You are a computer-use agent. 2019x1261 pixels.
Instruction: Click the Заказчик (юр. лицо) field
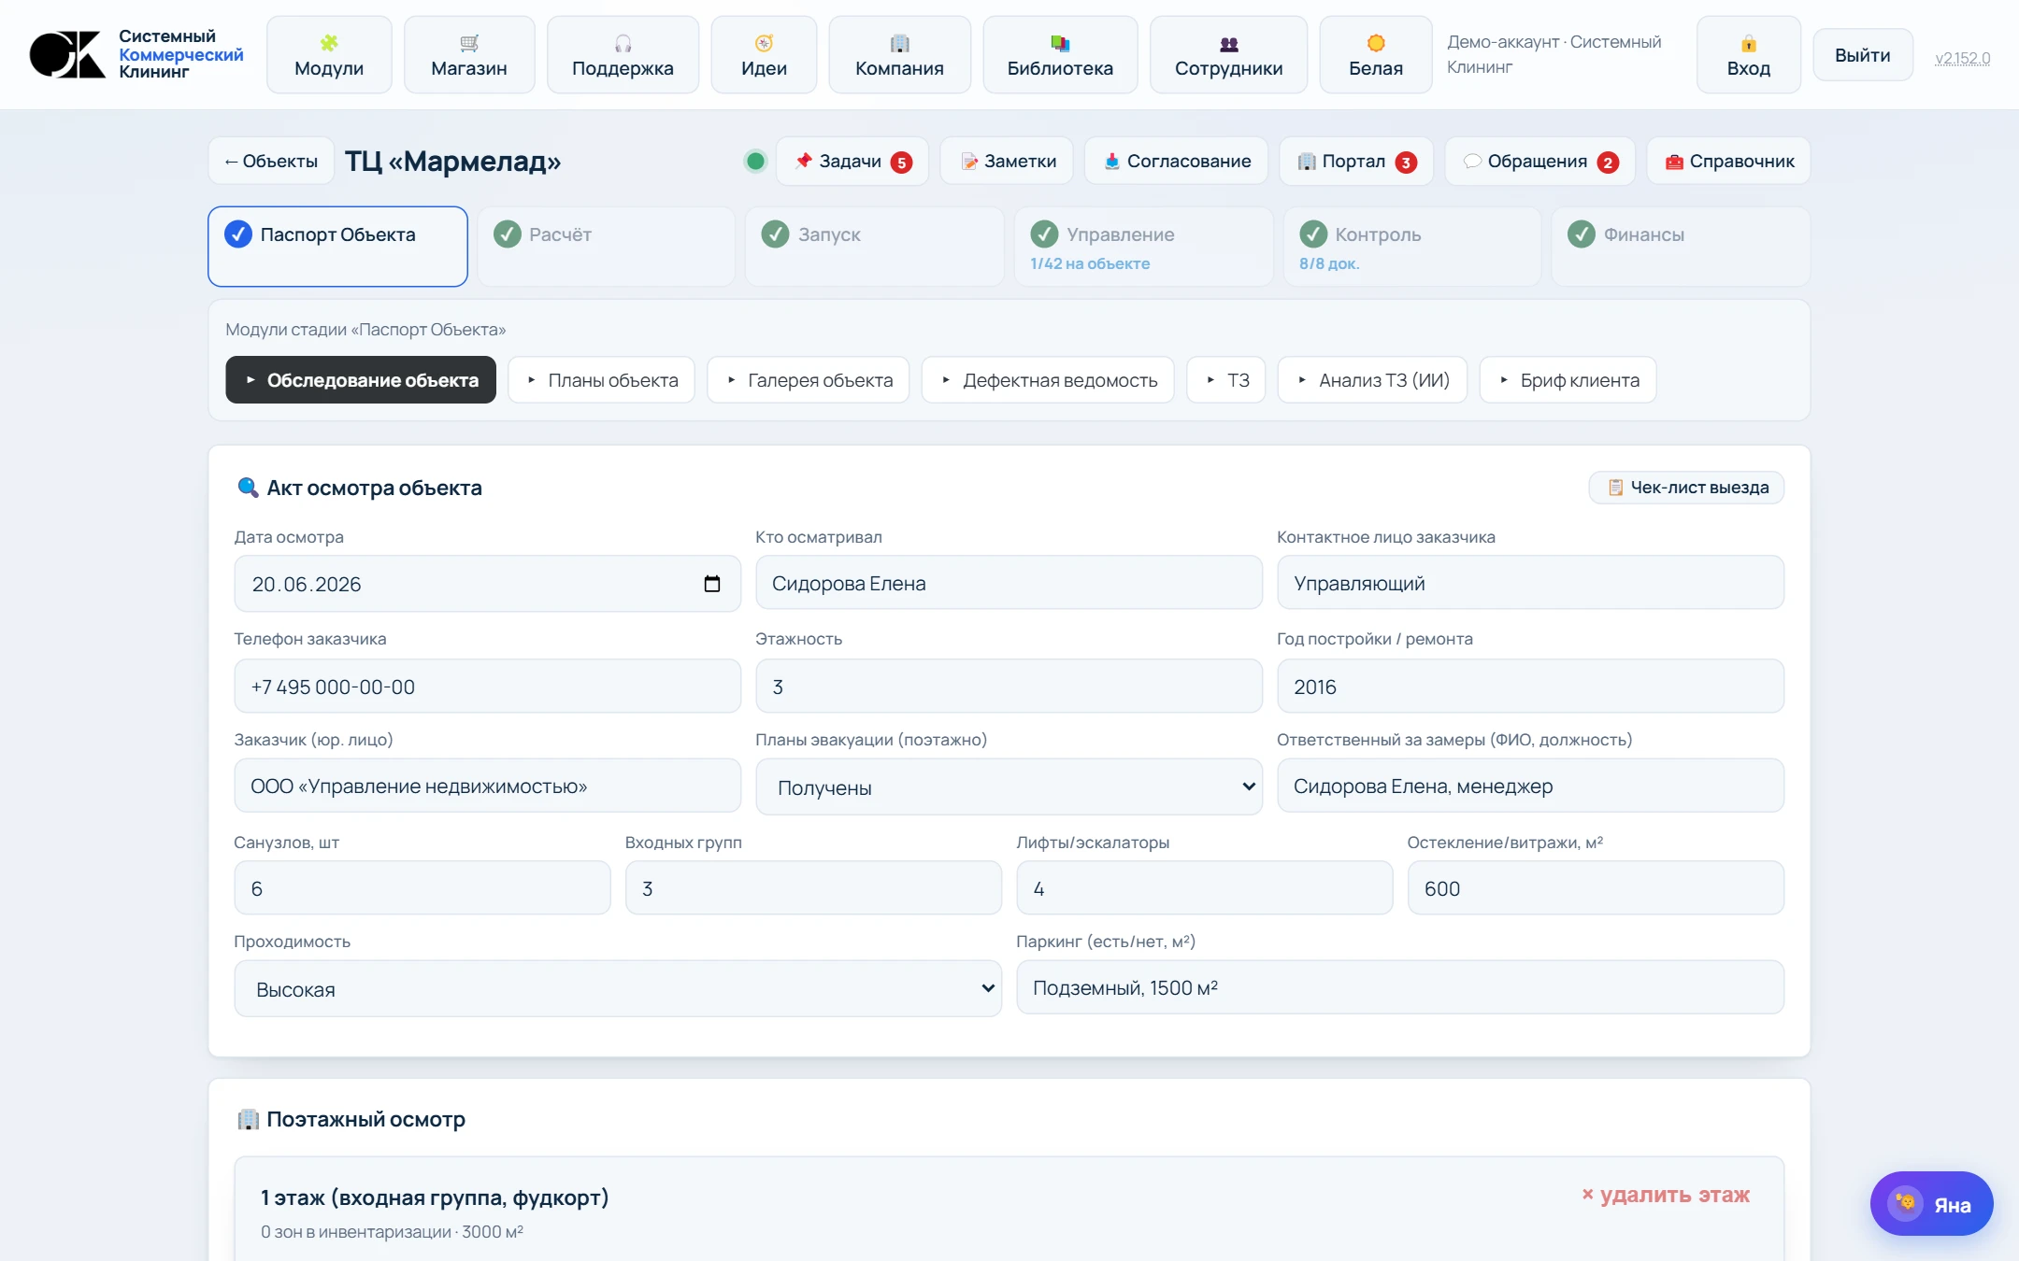(487, 786)
